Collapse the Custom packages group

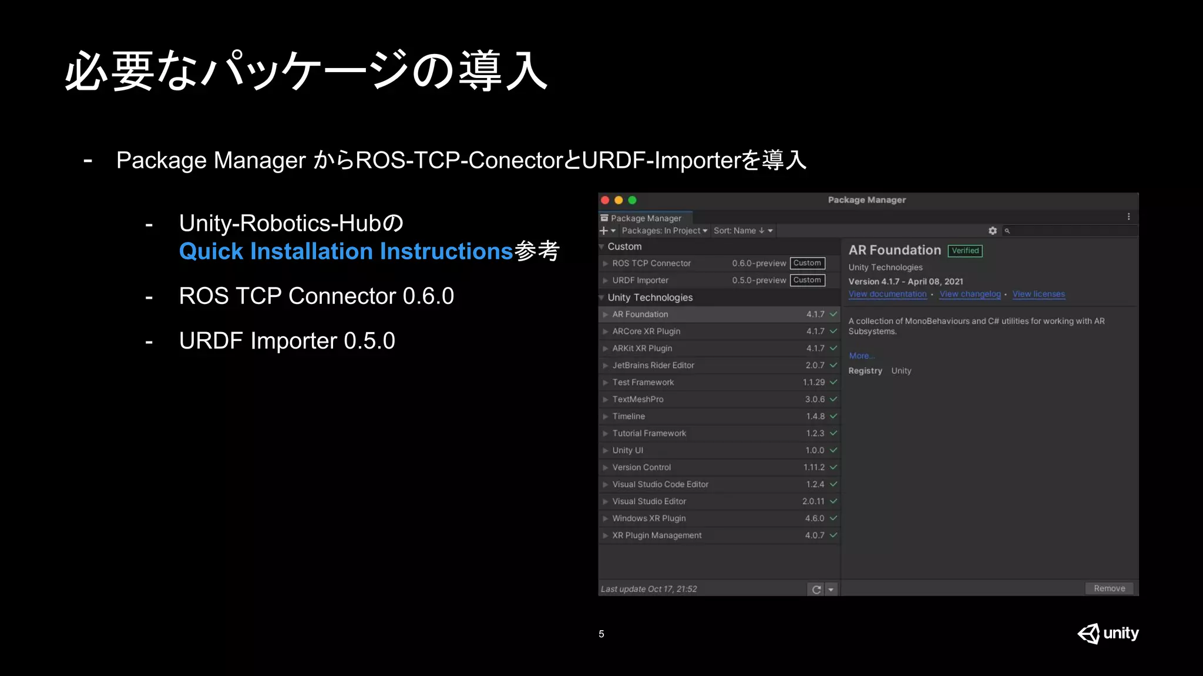[x=601, y=246]
